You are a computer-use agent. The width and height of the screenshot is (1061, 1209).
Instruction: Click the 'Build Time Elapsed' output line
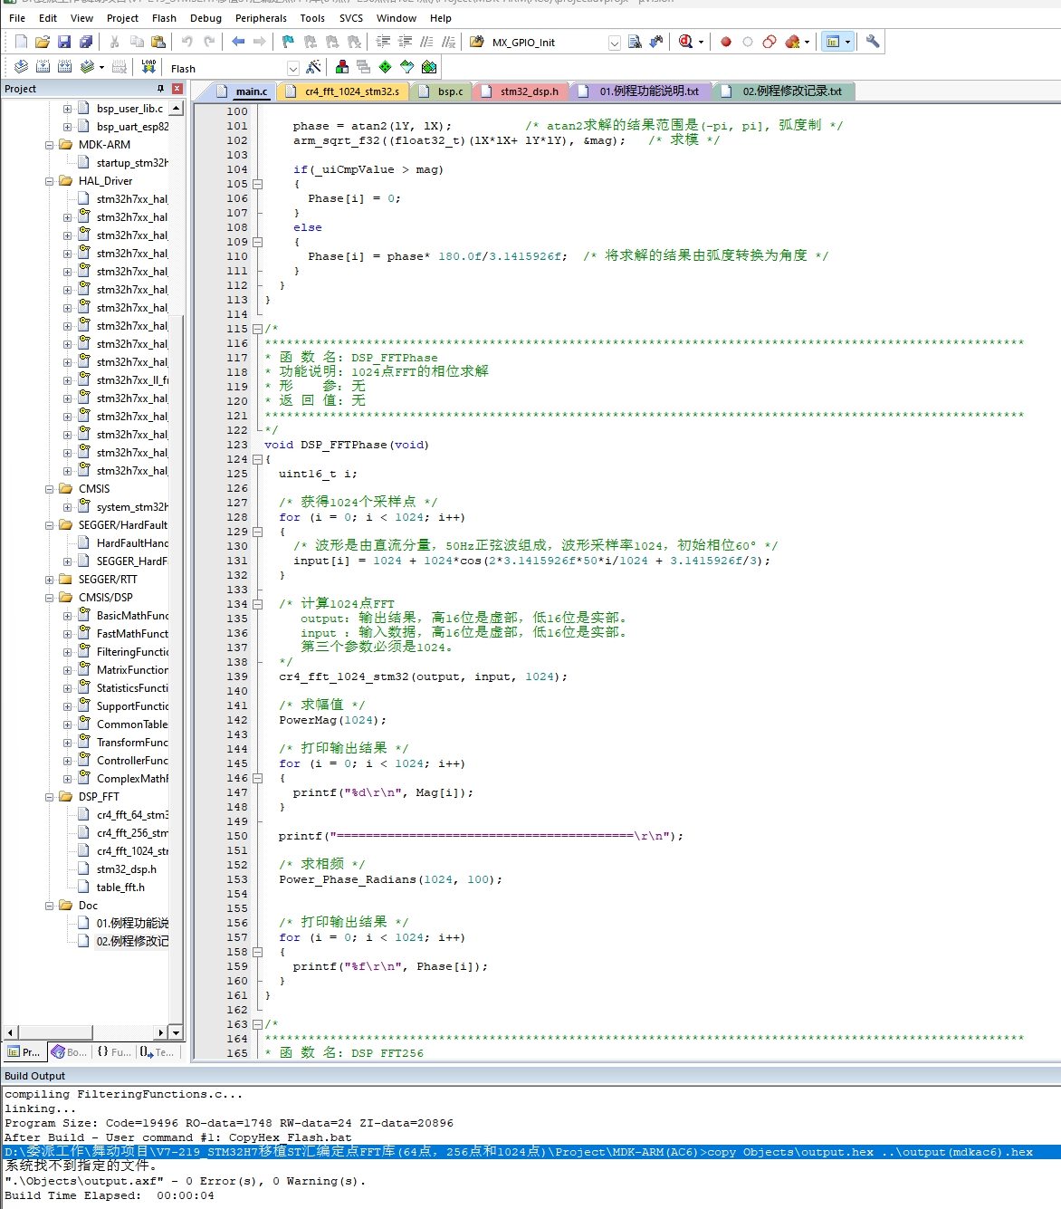(x=110, y=1195)
